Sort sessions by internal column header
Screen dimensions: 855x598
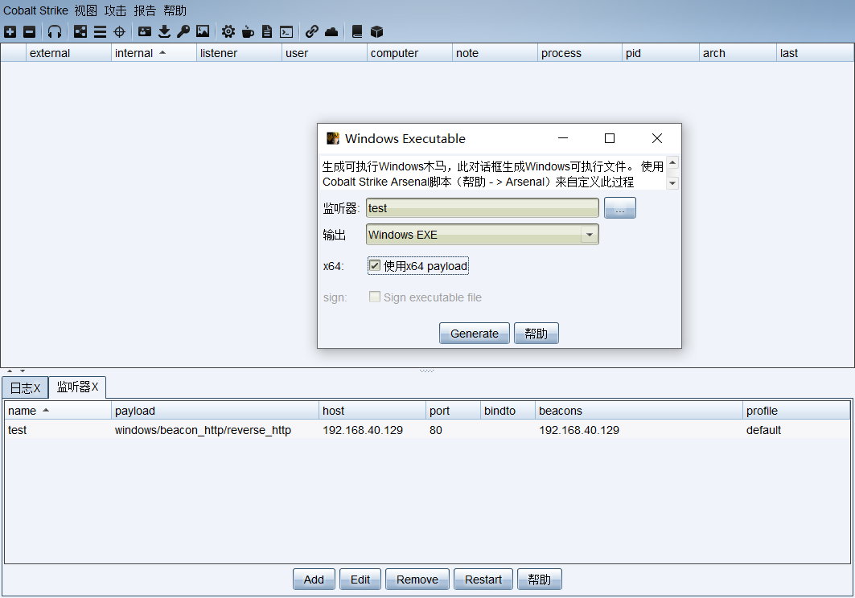[154, 53]
